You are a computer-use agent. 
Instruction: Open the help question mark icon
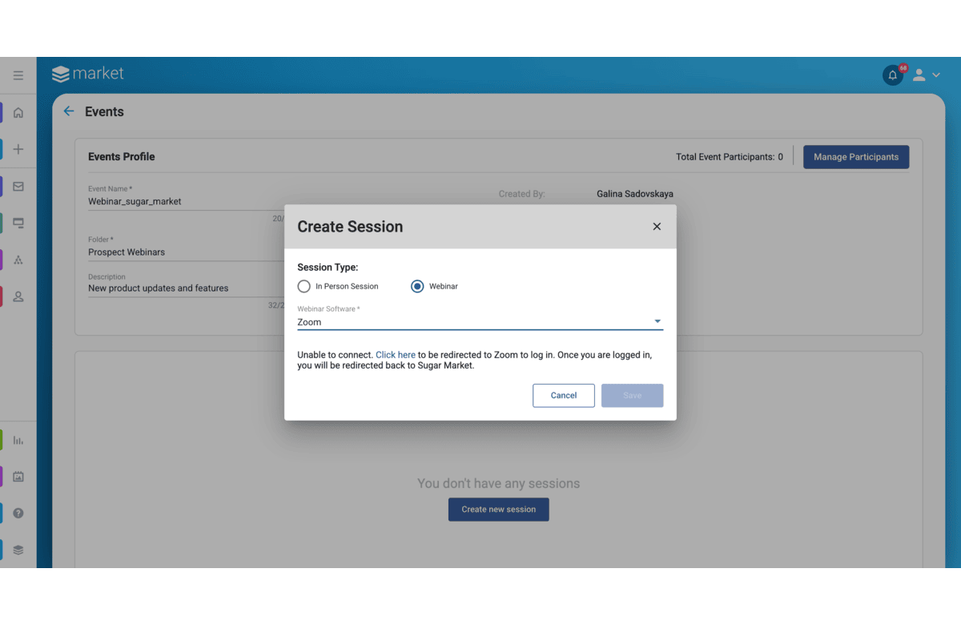pos(18,514)
